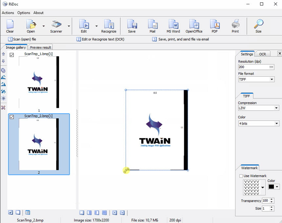
Task: Move selected image up in gallery
Action: pyautogui.click(x=3, y=54)
